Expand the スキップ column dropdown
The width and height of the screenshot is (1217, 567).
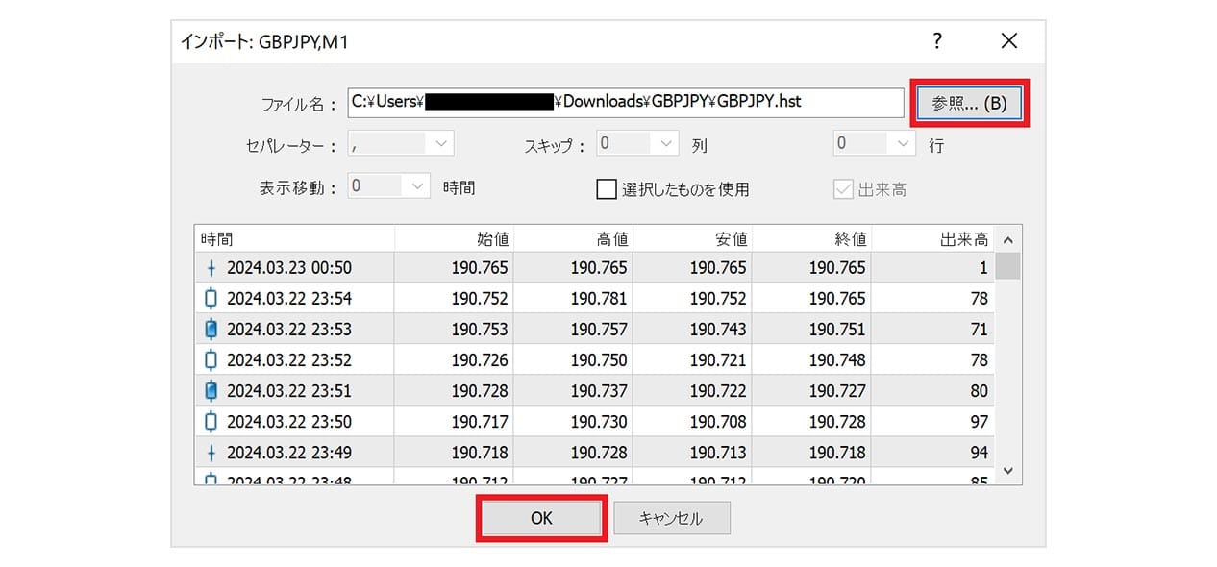click(x=666, y=144)
